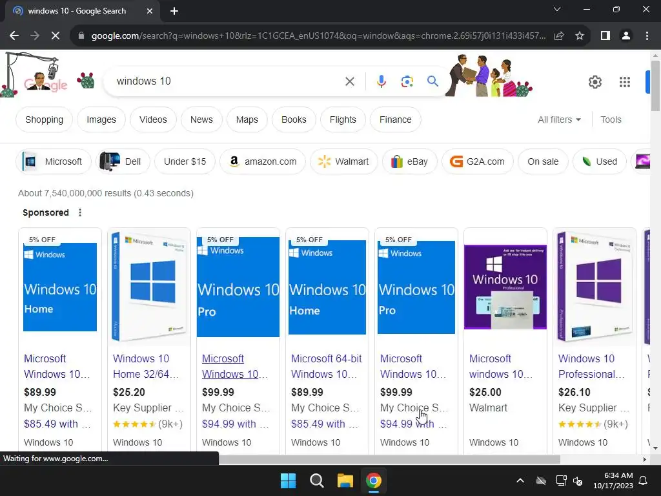661x496 pixels.
Task: Open Microsoft 64-bit Windows 10 link
Action: point(326,366)
